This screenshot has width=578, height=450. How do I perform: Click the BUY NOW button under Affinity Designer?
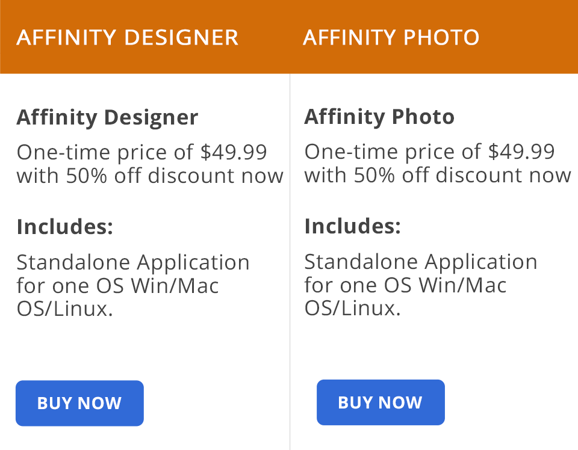click(79, 403)
